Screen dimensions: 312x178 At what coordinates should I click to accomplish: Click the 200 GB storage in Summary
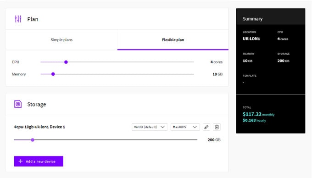click(x=284, y=61)
